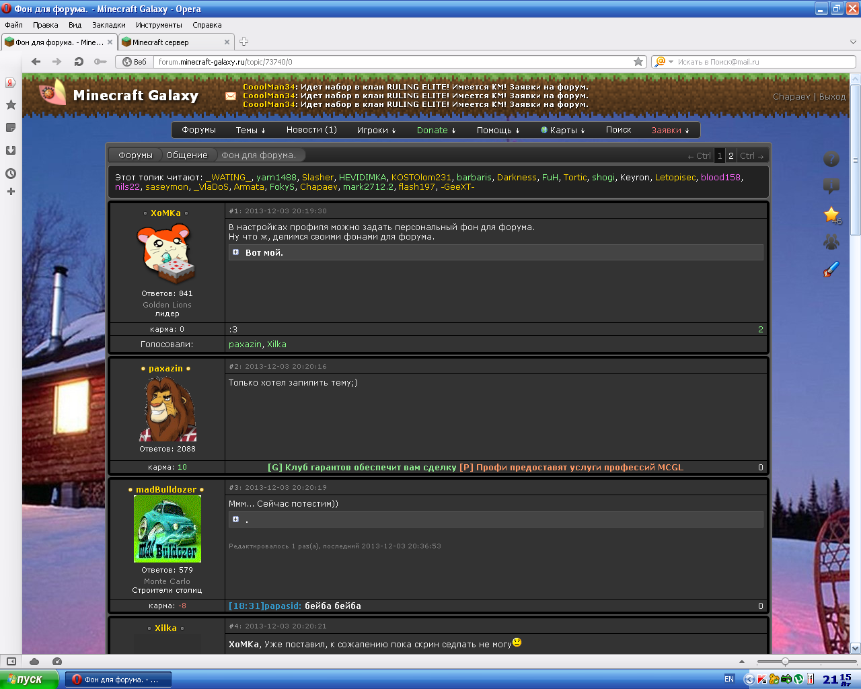Open a new tab with plus button

point(244,42)
